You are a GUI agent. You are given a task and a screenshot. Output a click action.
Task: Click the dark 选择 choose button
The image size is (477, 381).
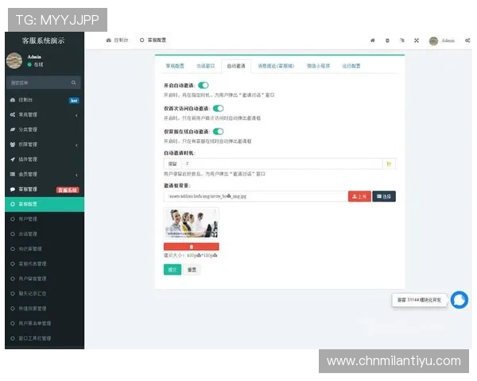pos(384,196)
